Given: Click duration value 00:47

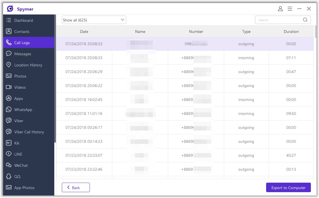Looking at the screenshot, I should pyautogui.click(x=291, y=72).
